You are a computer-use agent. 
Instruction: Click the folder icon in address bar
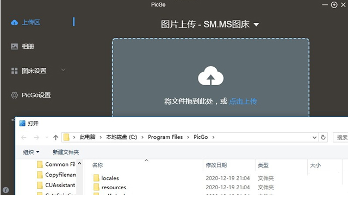click(66, 137)
